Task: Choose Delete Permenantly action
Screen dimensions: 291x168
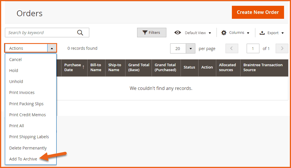Action: point(28,148)
